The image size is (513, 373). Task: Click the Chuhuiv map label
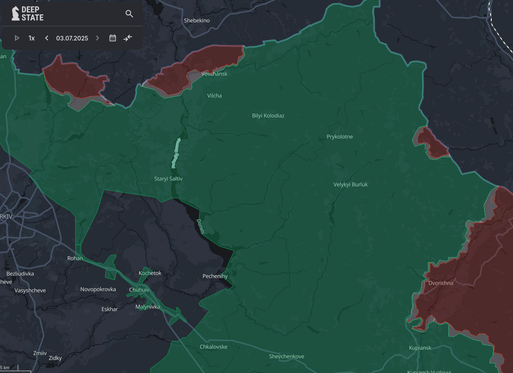[139, 290]
